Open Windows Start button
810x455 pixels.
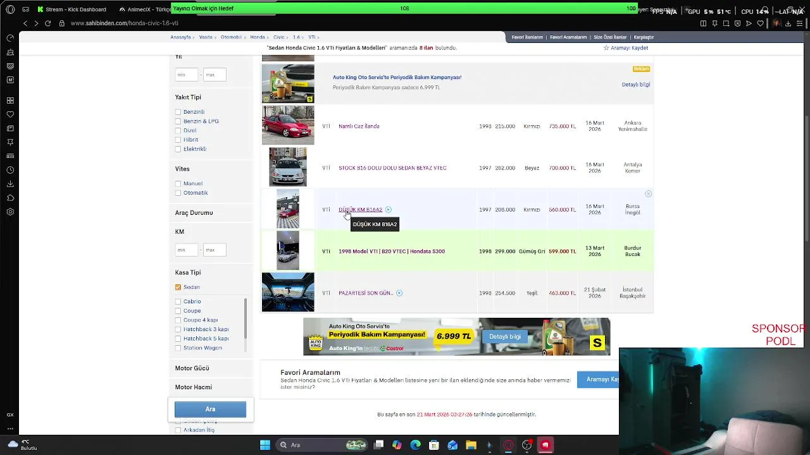point(265,445)
